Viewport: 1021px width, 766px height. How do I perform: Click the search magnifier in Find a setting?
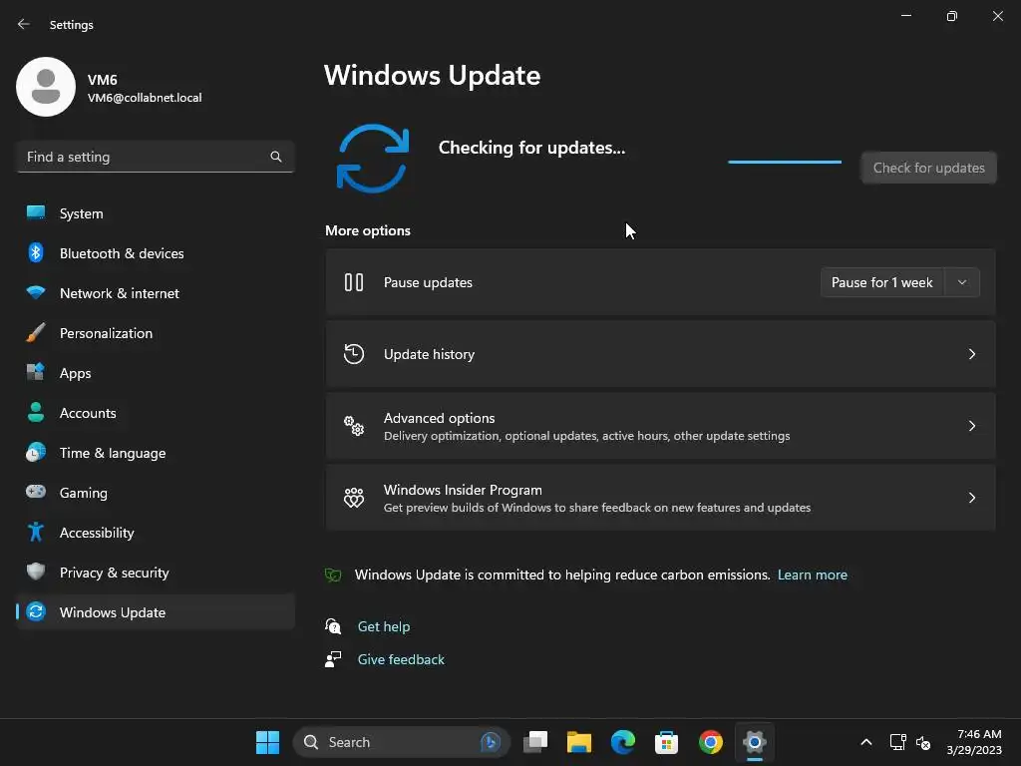coord(276,157)
